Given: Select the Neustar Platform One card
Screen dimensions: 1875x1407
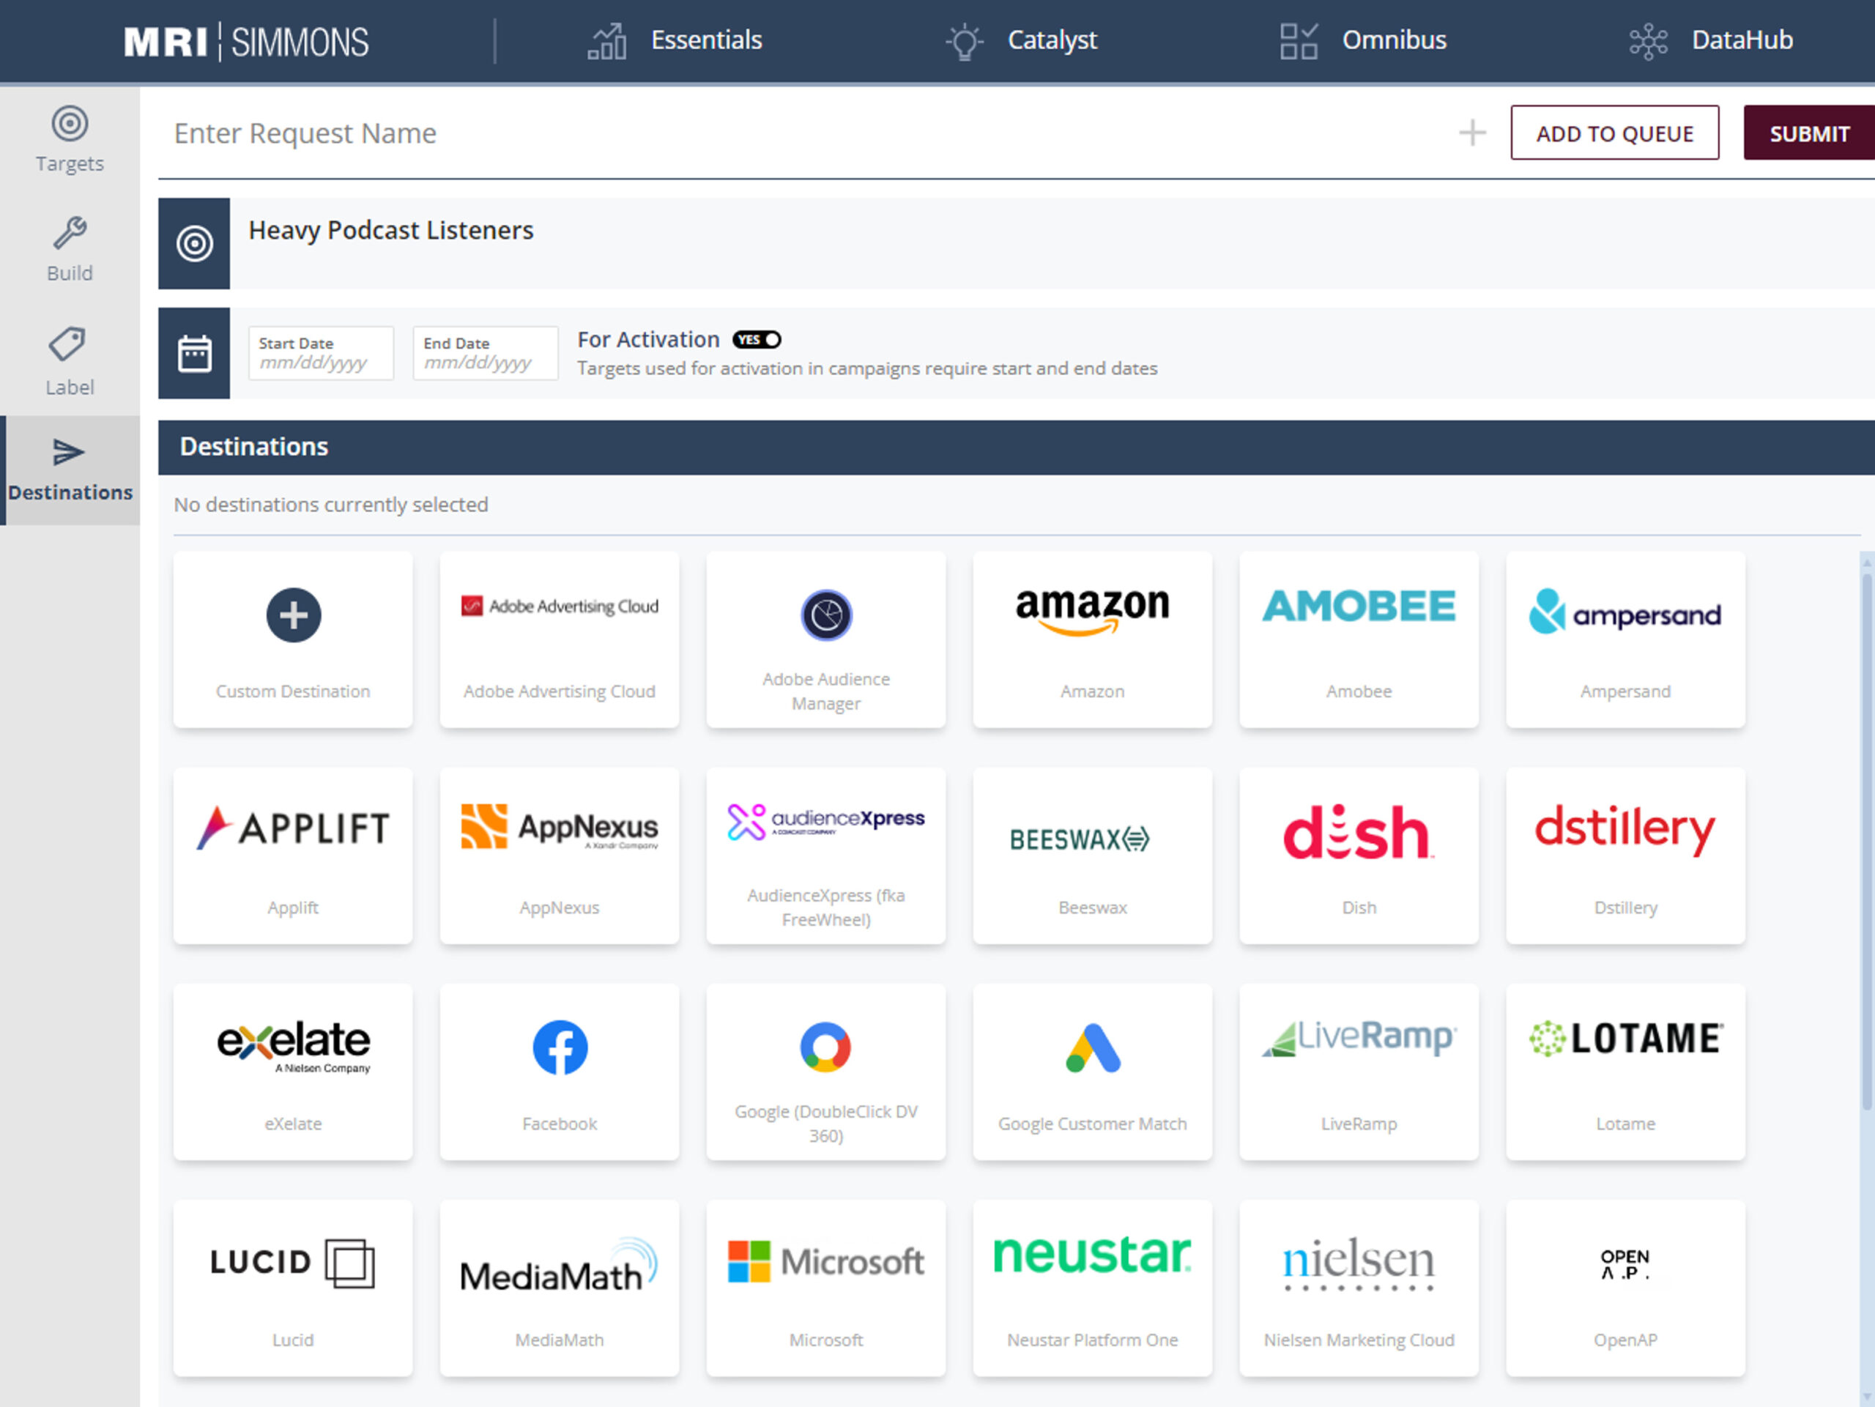Looking at the screenshot, I should tap(1093, 1288).
